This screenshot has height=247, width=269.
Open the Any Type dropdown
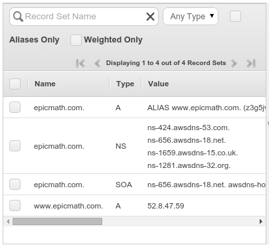point(191,17)
